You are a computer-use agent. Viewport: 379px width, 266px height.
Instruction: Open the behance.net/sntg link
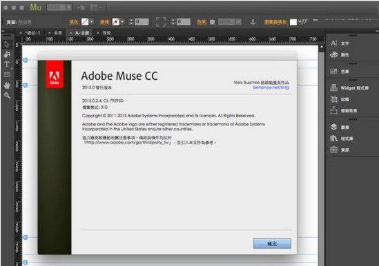[271, 88]
